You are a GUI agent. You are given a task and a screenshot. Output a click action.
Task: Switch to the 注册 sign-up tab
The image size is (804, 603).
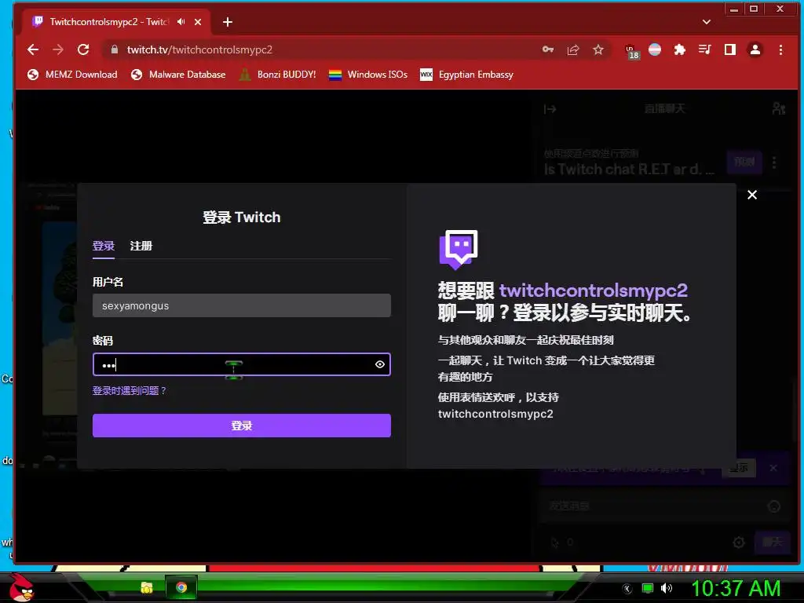[141, 246]
